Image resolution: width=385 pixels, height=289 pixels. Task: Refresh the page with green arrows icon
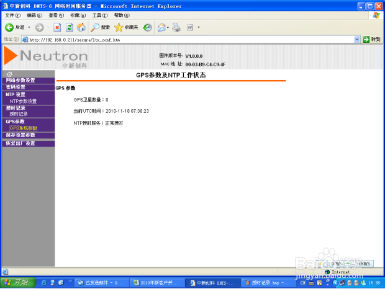tap(70, 27)
